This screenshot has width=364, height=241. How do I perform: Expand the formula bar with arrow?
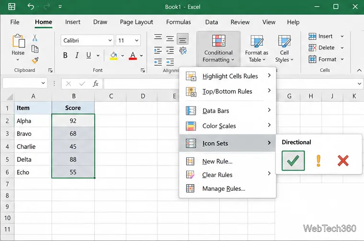[359, 83]
